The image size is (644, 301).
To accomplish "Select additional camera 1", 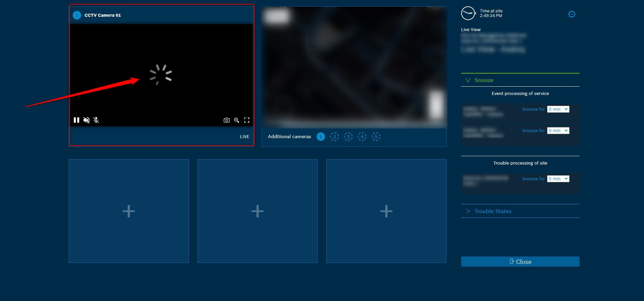I will pos(321,136).
